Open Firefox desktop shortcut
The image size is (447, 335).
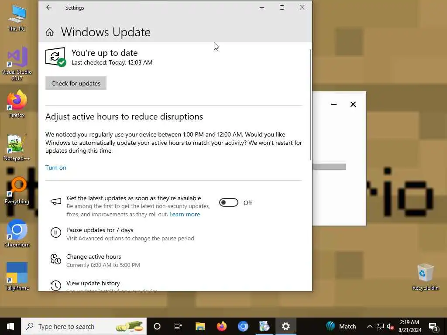point(17,103)
